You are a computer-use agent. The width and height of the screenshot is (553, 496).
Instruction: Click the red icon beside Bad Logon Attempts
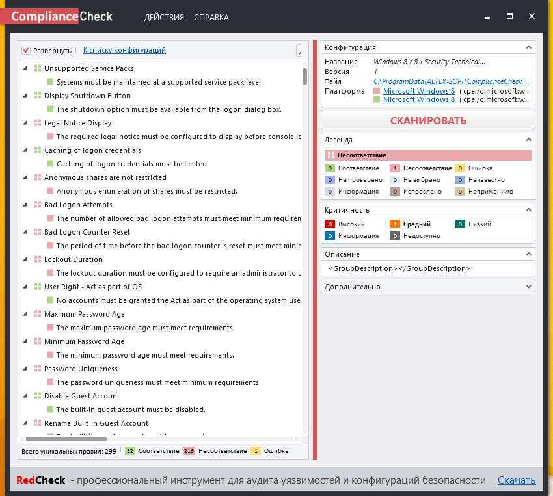click(38, 205)
